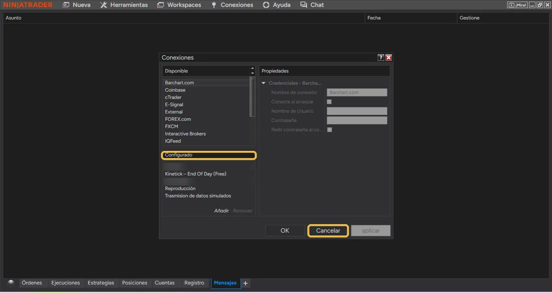Image resolution: width=552 pixels, height=293 pixels.
Task: Switch to the Posiciones tab
Action: (134, 283)
